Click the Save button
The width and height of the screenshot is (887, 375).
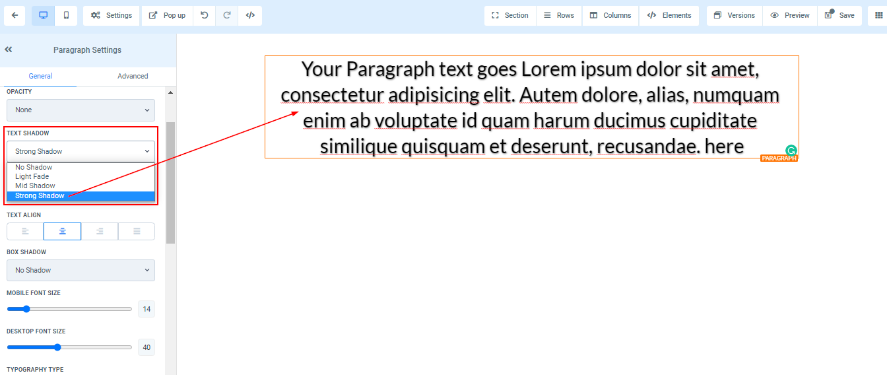839,15
